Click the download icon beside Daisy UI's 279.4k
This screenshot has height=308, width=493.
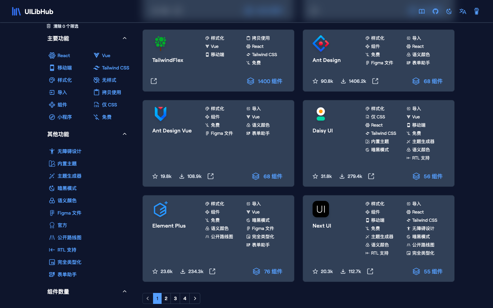click(342, 176)
